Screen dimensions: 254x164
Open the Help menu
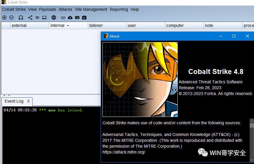point(134,10)
